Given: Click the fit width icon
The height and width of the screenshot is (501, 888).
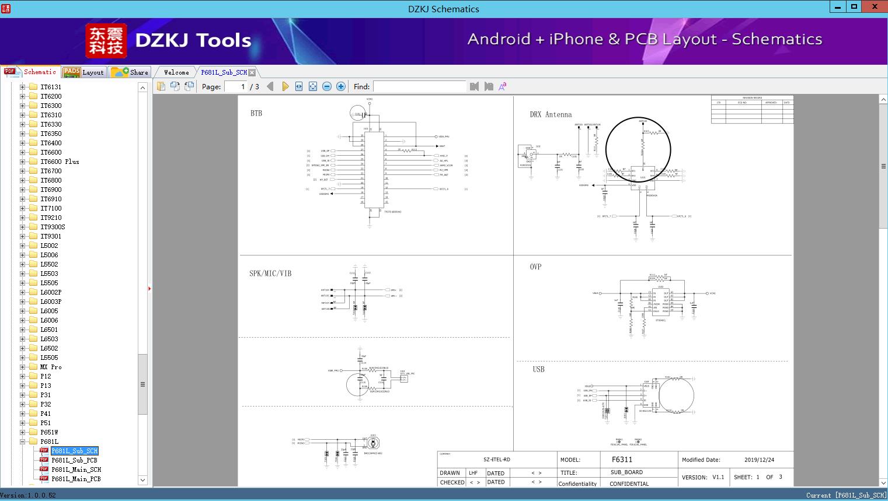Looking at the screenshot, I should click(299, 86).
